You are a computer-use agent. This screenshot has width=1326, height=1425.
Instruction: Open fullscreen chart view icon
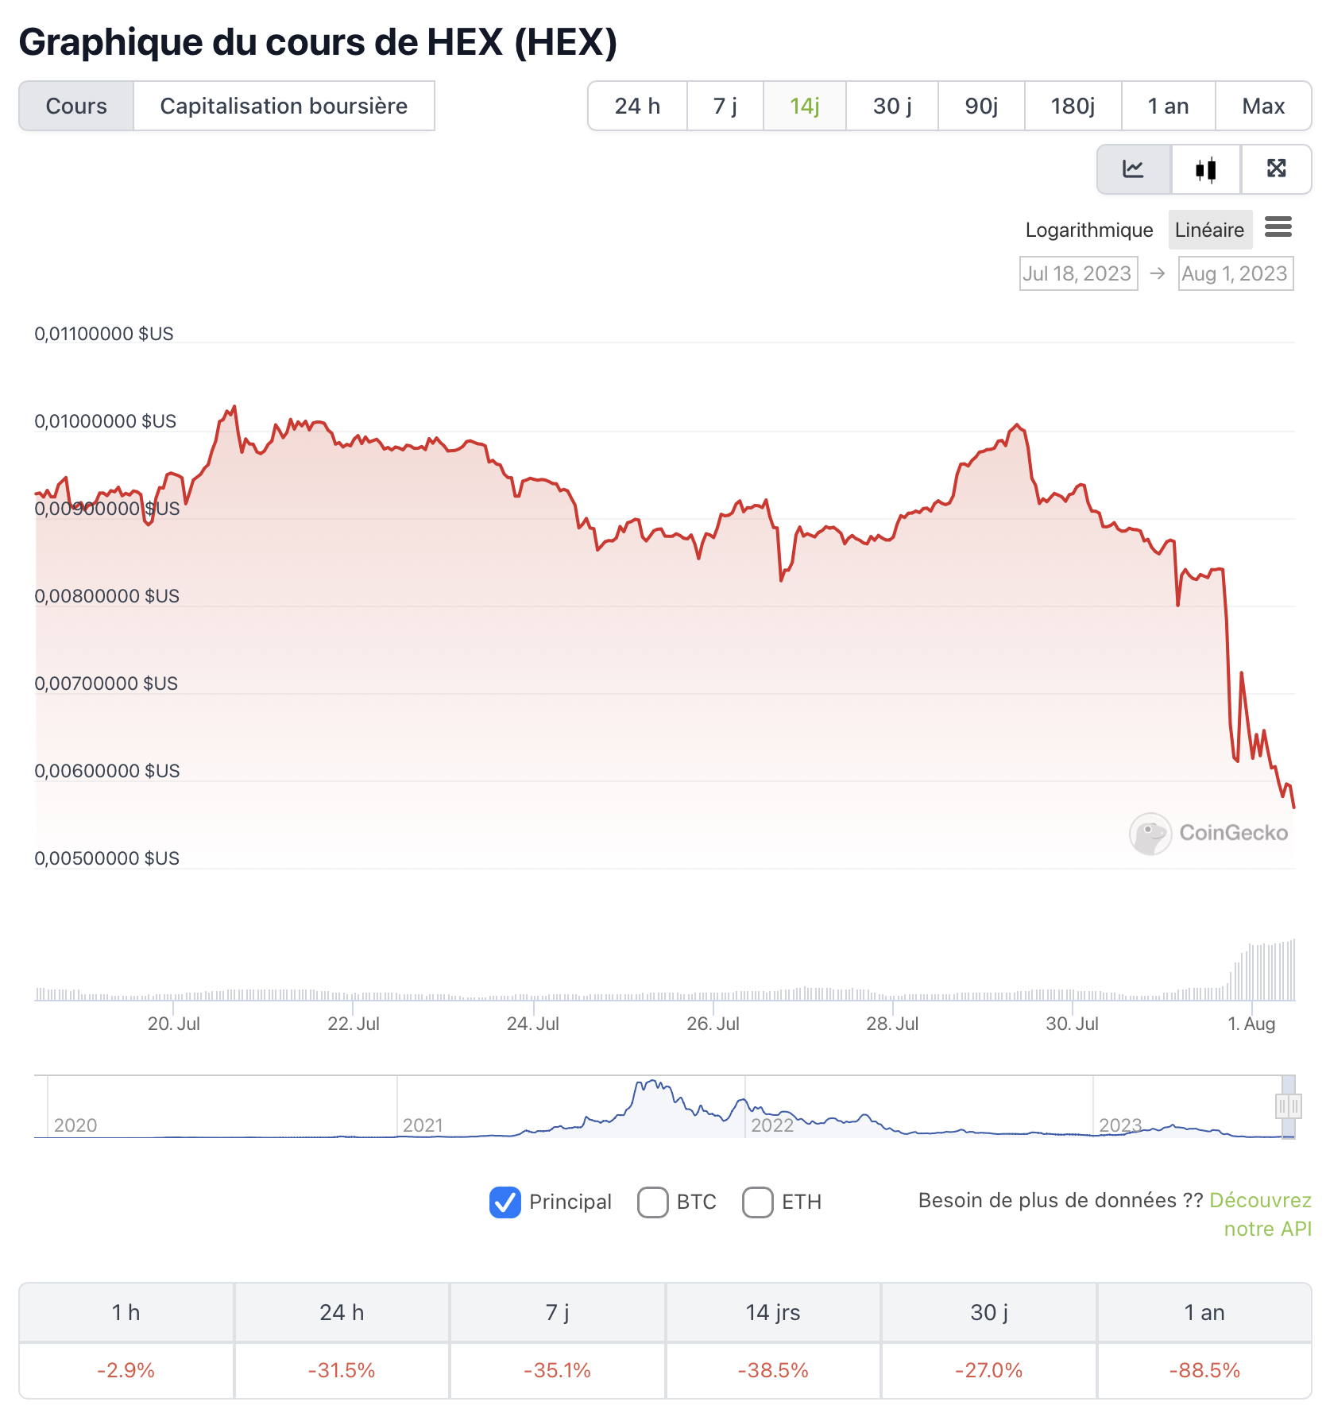[1276, 169]
